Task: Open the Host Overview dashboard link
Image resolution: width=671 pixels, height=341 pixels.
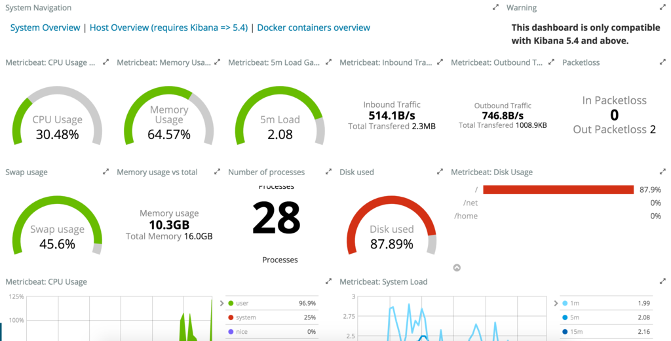Action: [x=168, y=28]
